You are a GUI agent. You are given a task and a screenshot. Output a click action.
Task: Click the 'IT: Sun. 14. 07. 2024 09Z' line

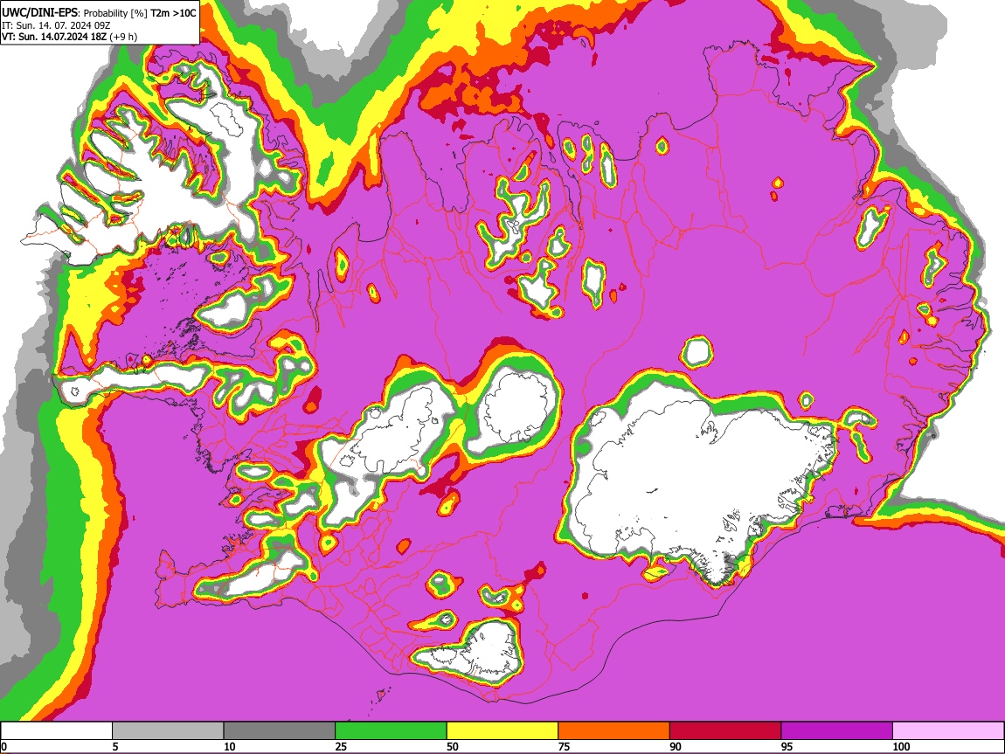(56, 25)
